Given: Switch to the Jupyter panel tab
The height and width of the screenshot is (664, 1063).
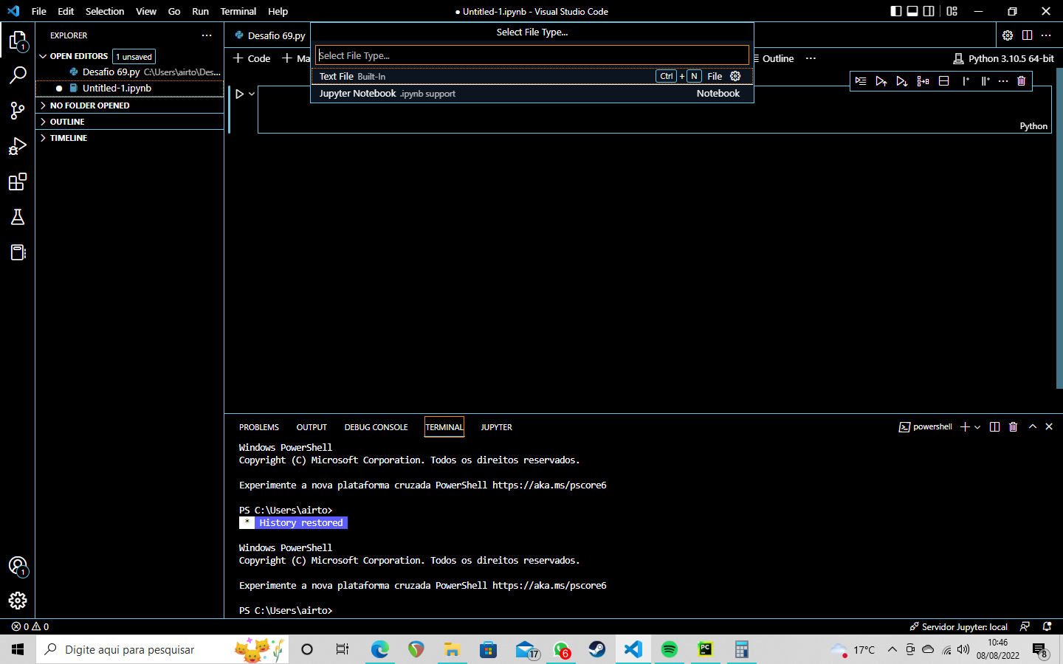Looking at the screenshot, I should coord(496,427).
